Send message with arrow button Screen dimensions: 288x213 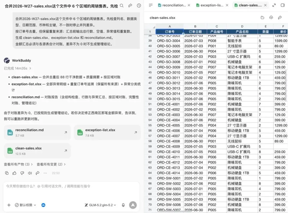(133, 205)
